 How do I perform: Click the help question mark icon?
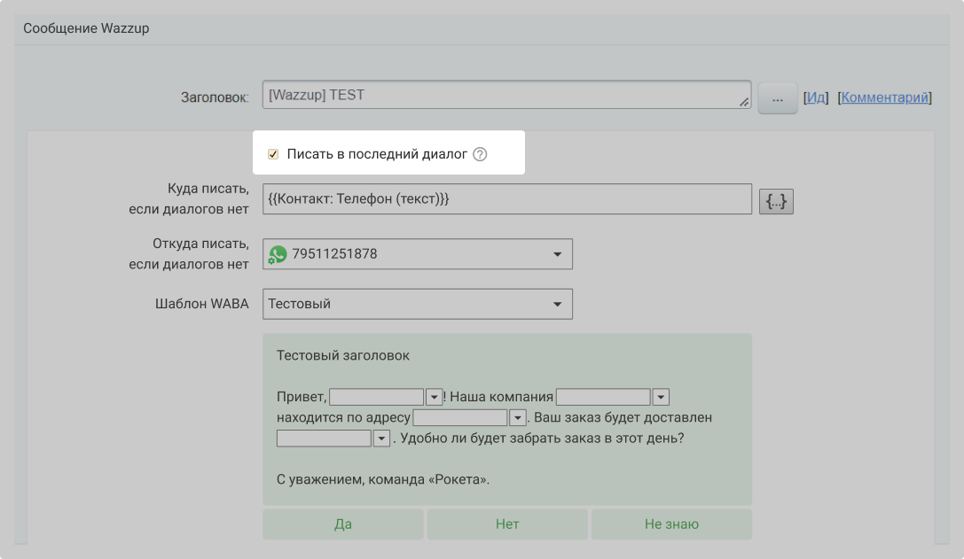[x=480, y=154]
